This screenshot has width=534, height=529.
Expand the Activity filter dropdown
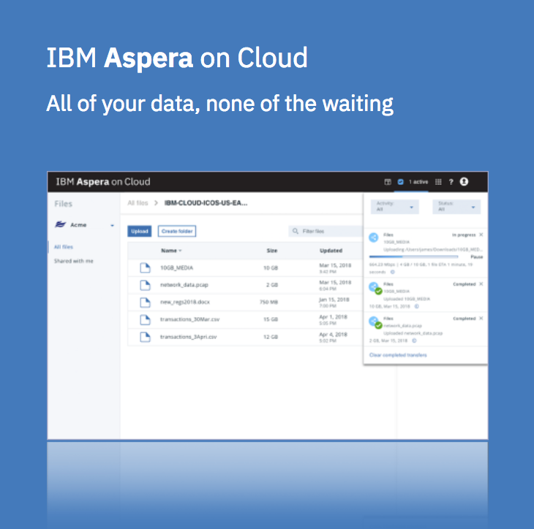pos(394,207)
